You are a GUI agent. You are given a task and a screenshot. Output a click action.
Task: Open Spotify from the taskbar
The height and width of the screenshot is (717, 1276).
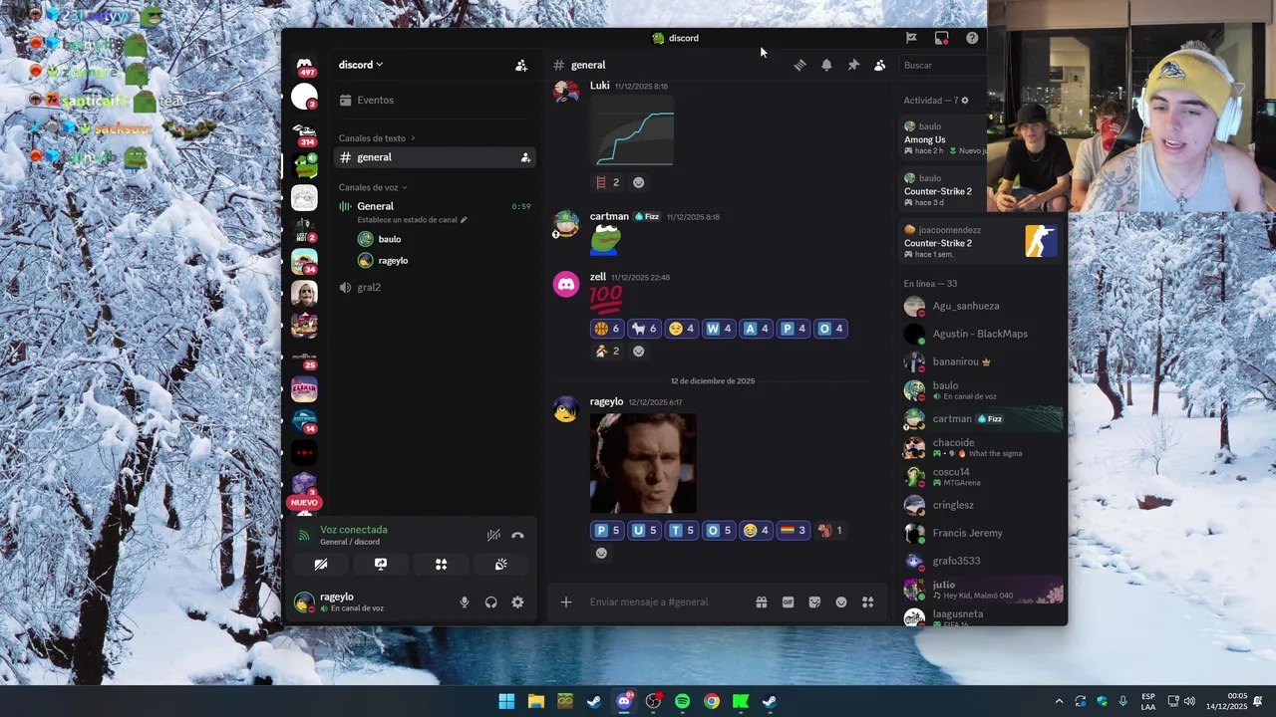[x=682, y=701]
